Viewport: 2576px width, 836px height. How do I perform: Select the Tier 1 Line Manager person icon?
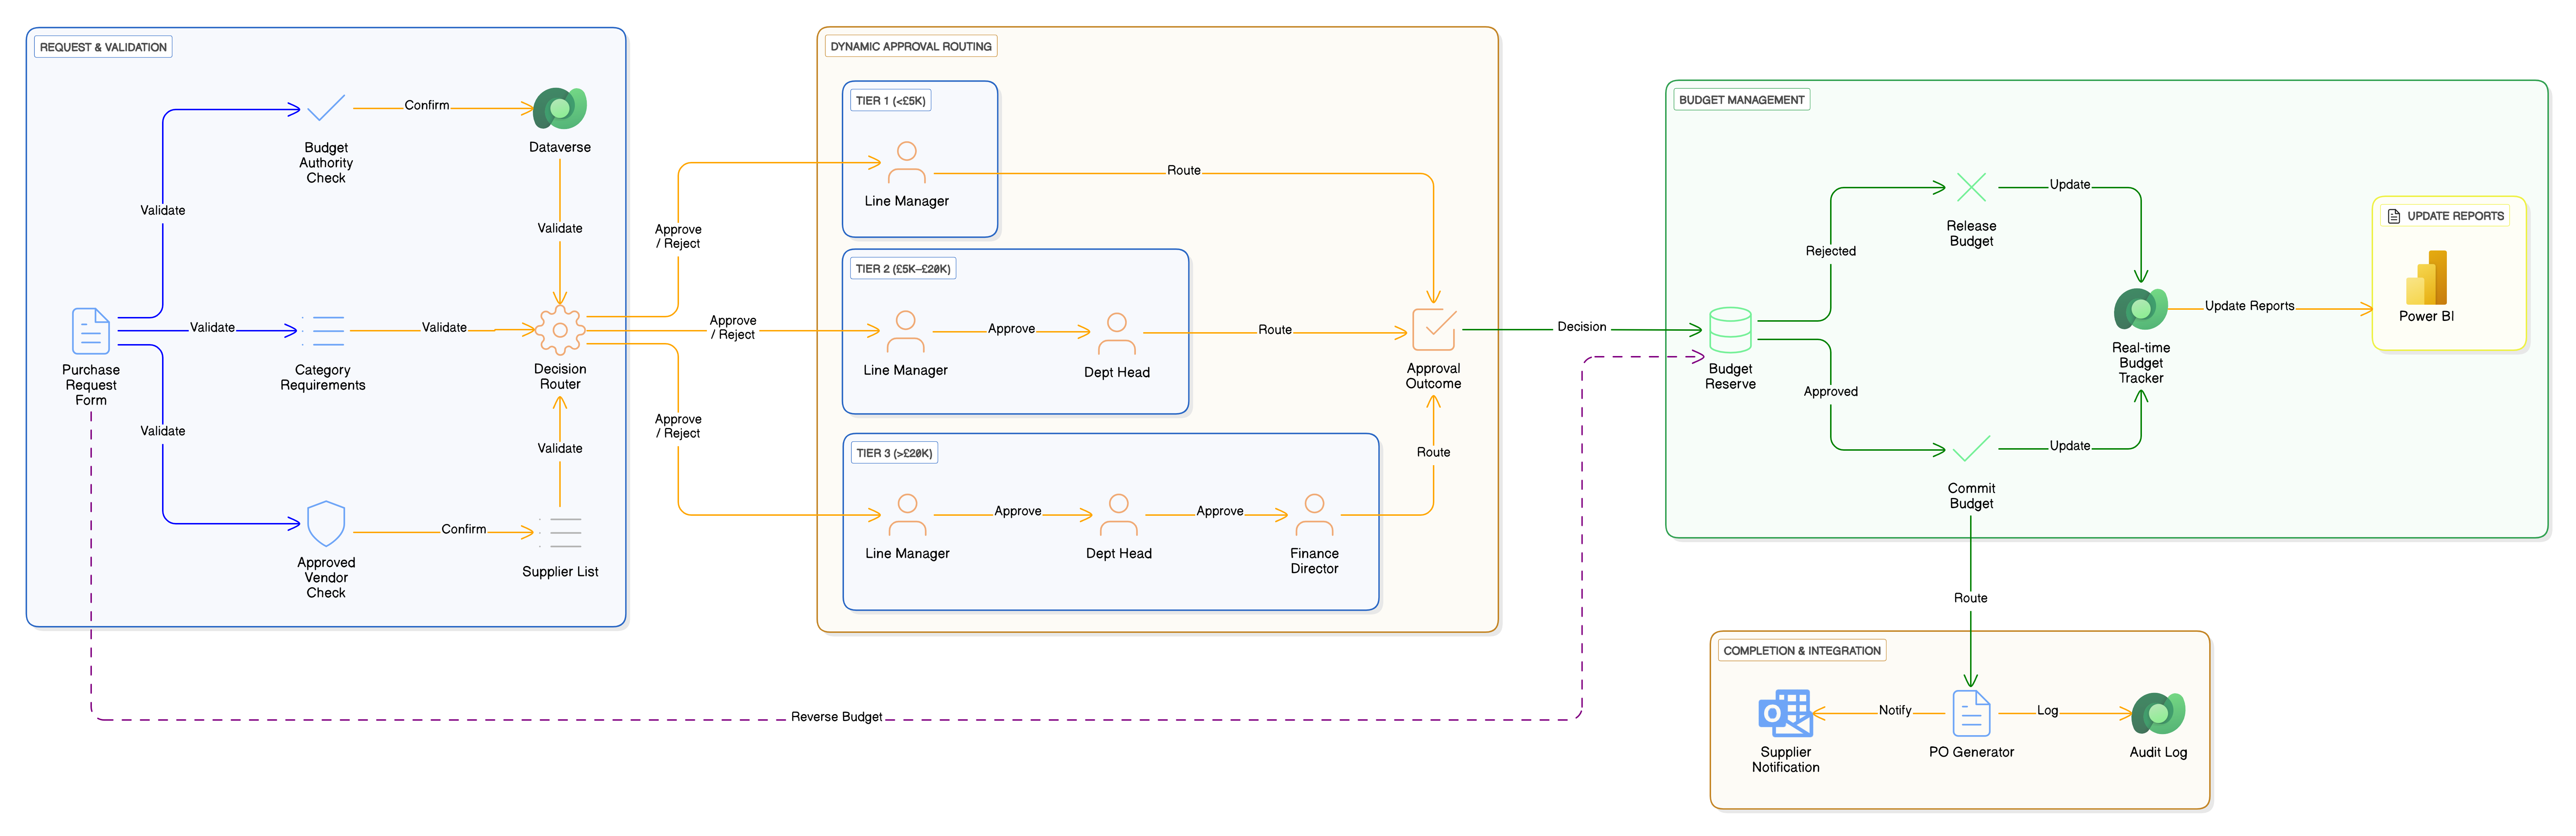coord(907,162)
